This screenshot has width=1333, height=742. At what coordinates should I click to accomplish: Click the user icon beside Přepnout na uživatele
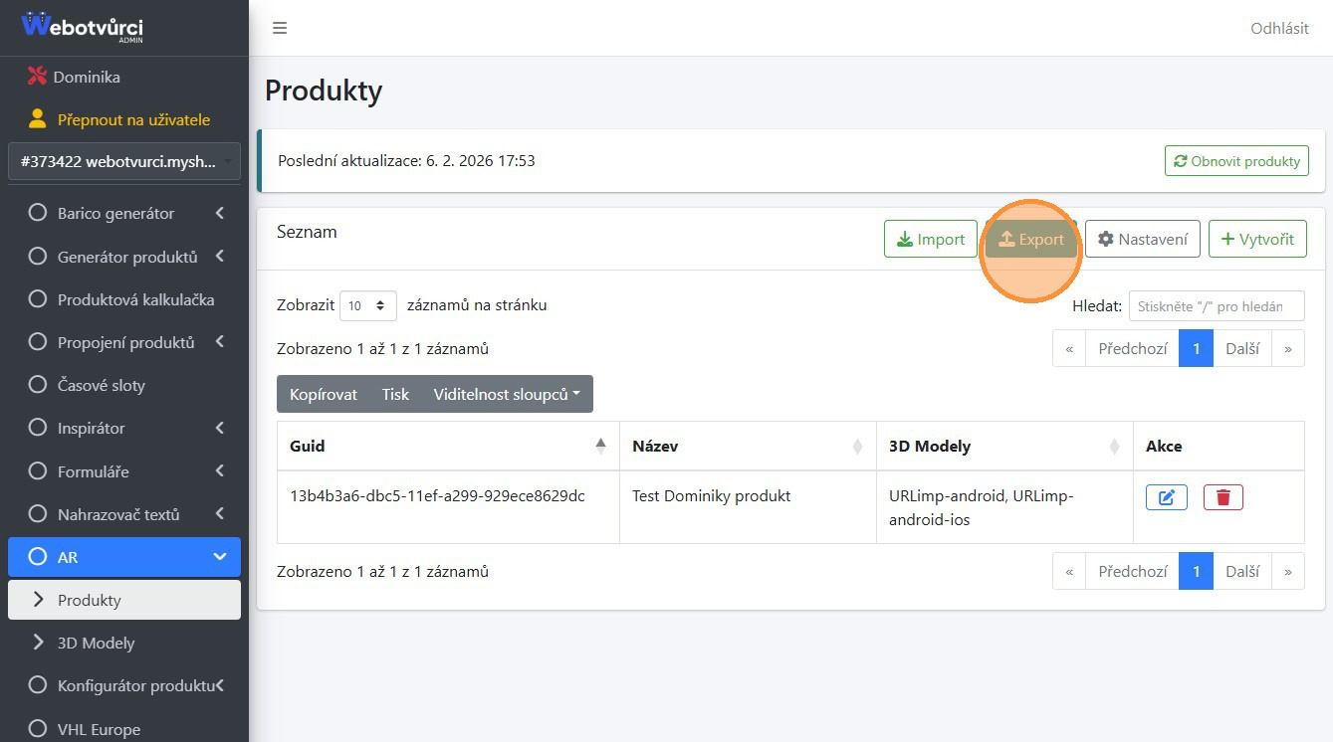tap(38, 119)
